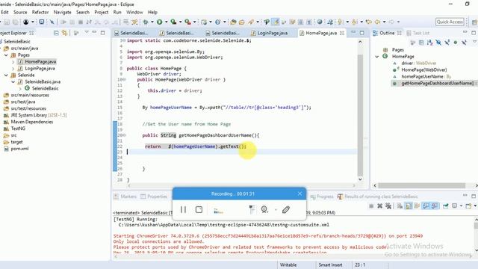Stop the screen recording
The width and height of the screenshot is (478, 269).
tap(199, 209)
